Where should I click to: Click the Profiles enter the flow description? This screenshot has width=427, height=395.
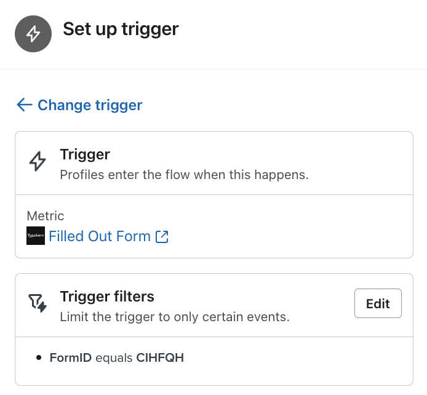(x=184, y=175)
